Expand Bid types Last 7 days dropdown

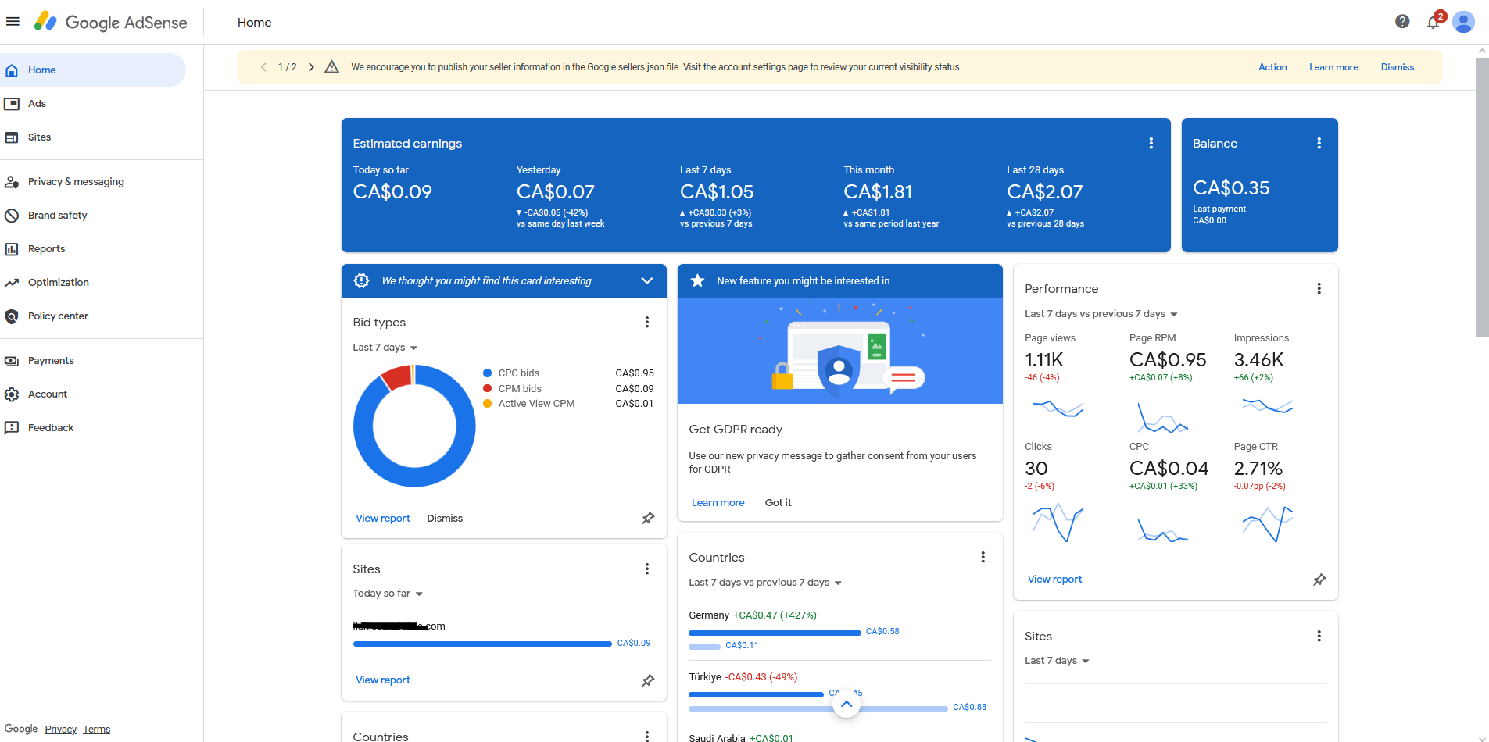385,347
